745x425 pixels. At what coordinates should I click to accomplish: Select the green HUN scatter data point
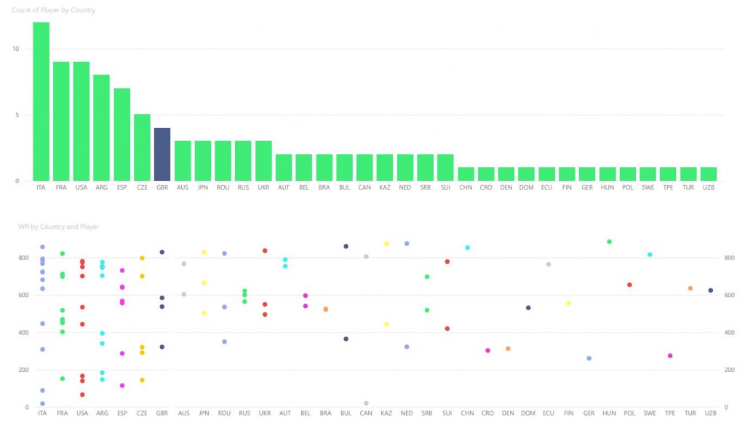609,242
